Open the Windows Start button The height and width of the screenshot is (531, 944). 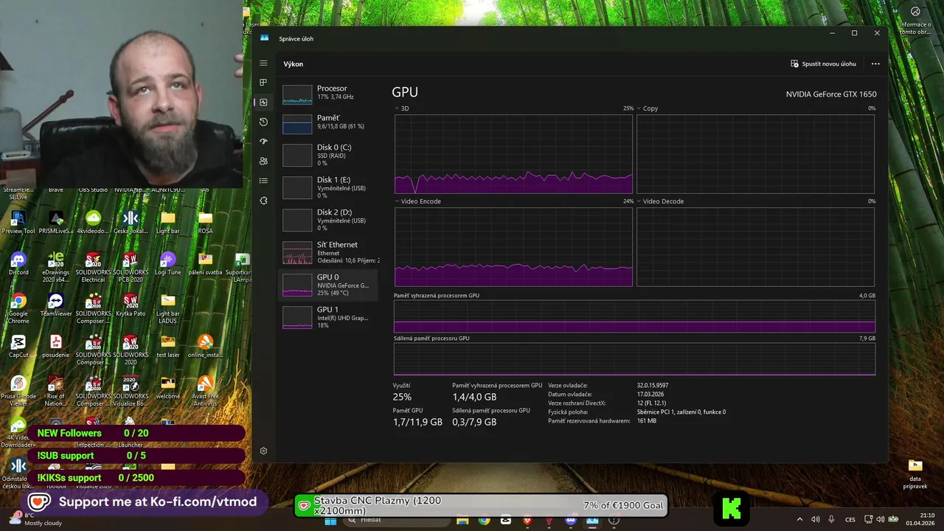(x=330, y=520)
